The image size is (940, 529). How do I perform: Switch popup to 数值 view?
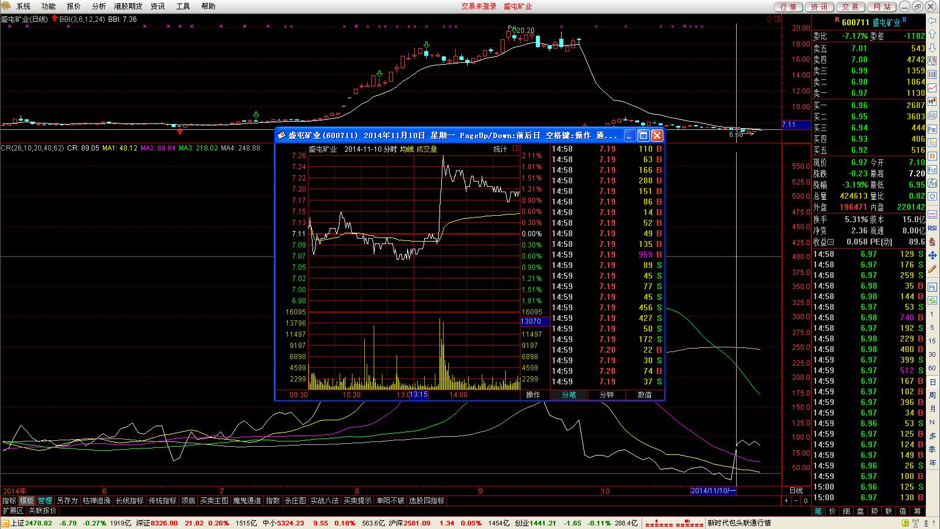click(645, 395)
